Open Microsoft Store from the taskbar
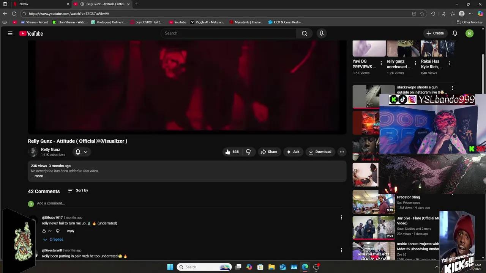 tap(260, 267)
